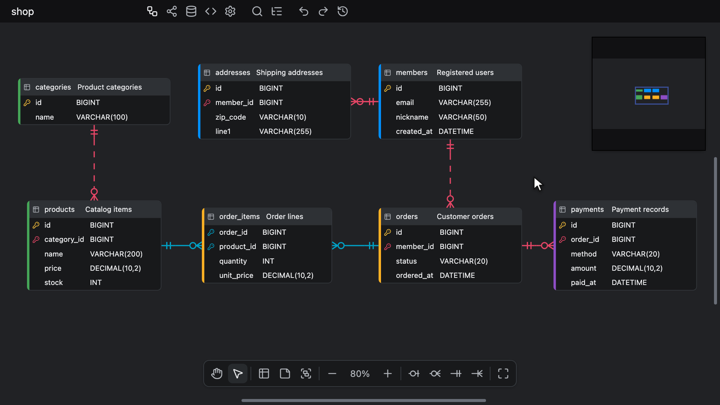Zoom in with the plus button

tap(388, 373)
